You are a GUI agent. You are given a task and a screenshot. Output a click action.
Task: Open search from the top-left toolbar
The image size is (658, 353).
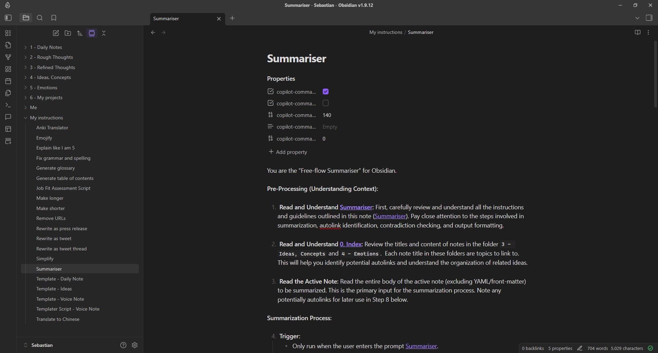tap(40, 18)
